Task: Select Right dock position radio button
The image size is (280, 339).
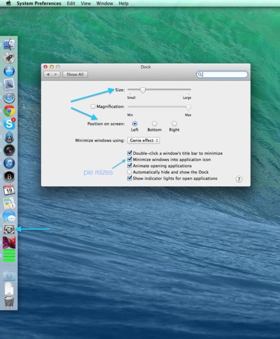Action: click(x=174, y=124)
